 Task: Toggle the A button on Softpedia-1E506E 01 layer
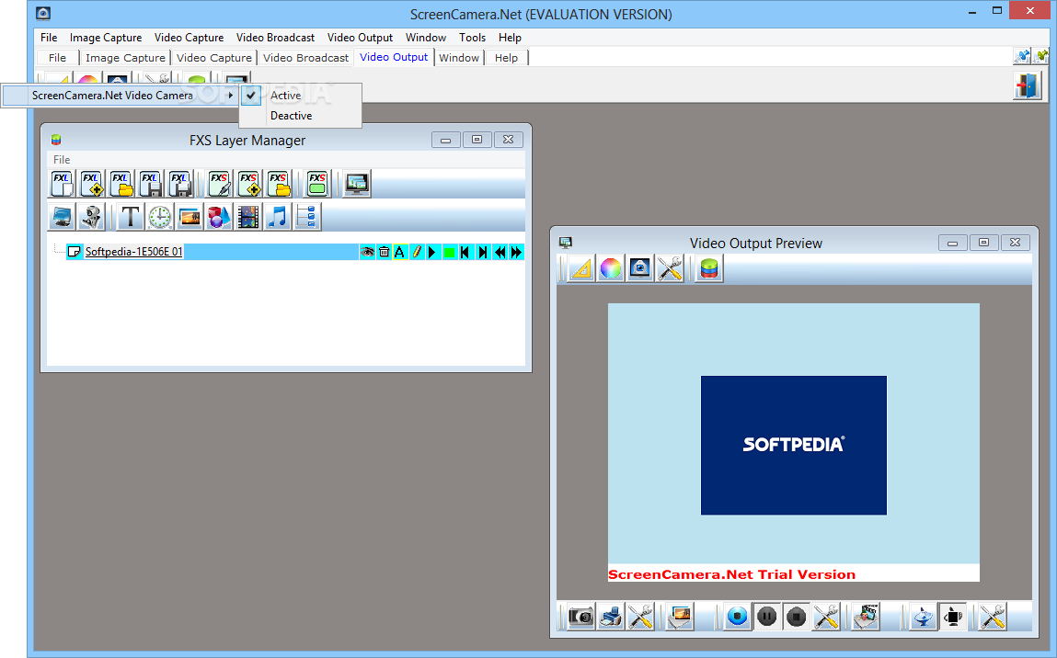pos(400,252)
